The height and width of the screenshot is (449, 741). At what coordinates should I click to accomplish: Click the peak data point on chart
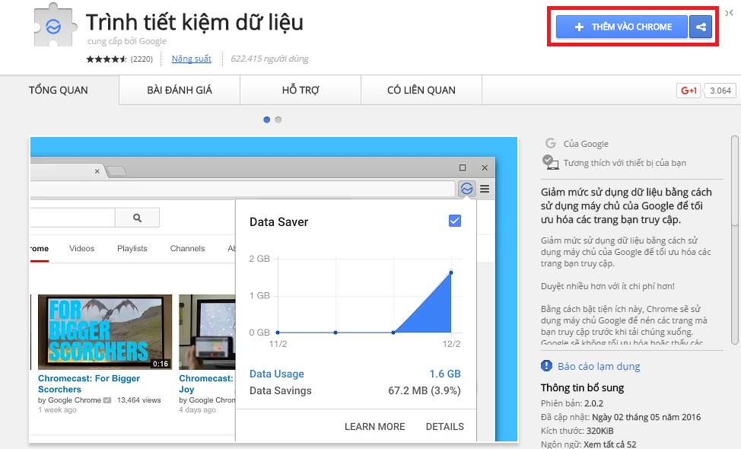(x=451, y=272)
